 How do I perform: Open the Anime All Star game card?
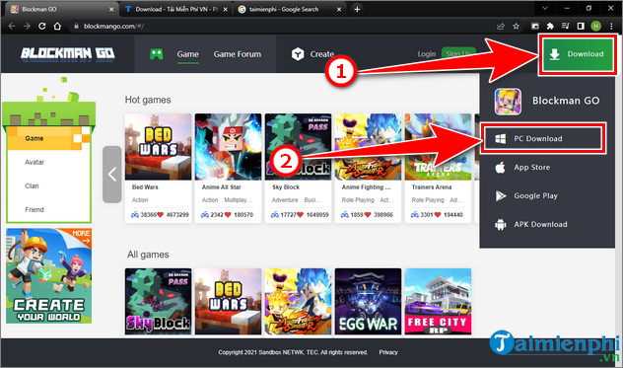(x=228, y=168)
